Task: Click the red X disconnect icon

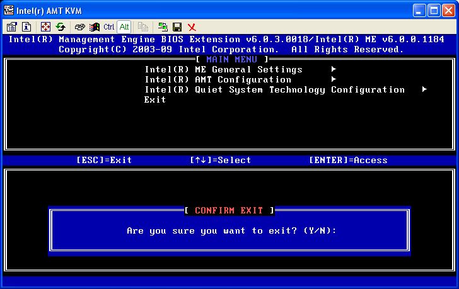Action: pyautogui.click(x=192, y=27)
